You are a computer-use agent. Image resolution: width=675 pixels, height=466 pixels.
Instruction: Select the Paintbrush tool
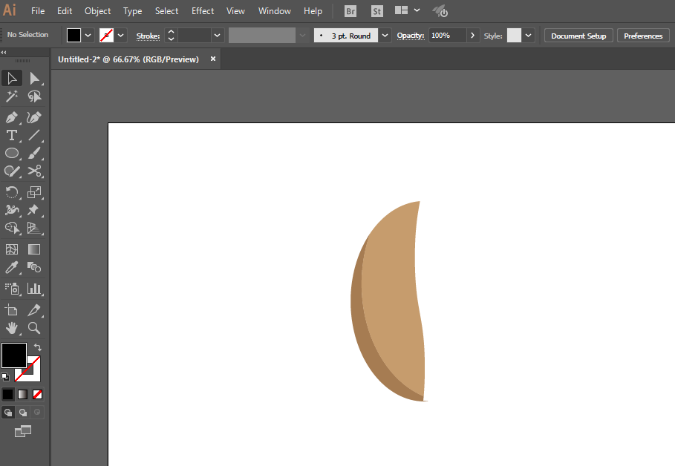click(x=34, y=153)
